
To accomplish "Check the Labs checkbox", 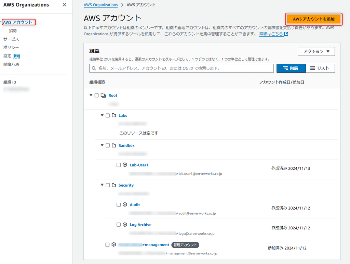I will point(108,115).
